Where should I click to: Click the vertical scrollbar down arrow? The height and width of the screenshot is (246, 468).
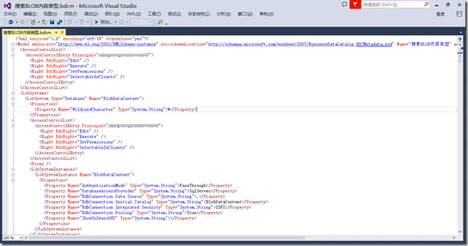click(460, 231)
